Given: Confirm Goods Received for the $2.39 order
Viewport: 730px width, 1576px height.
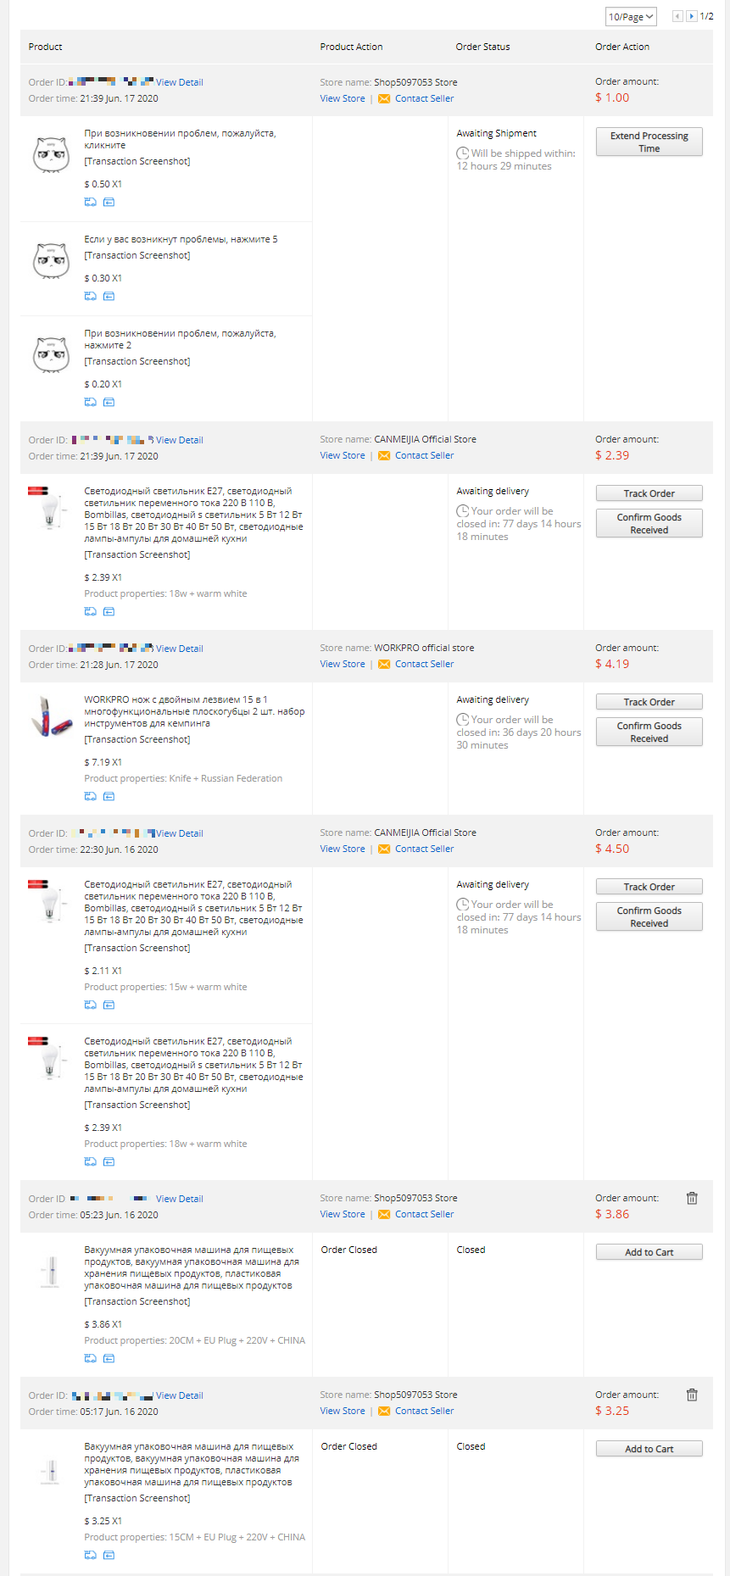Looking at the screenshot, I should pyautogui.click(x=649, y=523).
